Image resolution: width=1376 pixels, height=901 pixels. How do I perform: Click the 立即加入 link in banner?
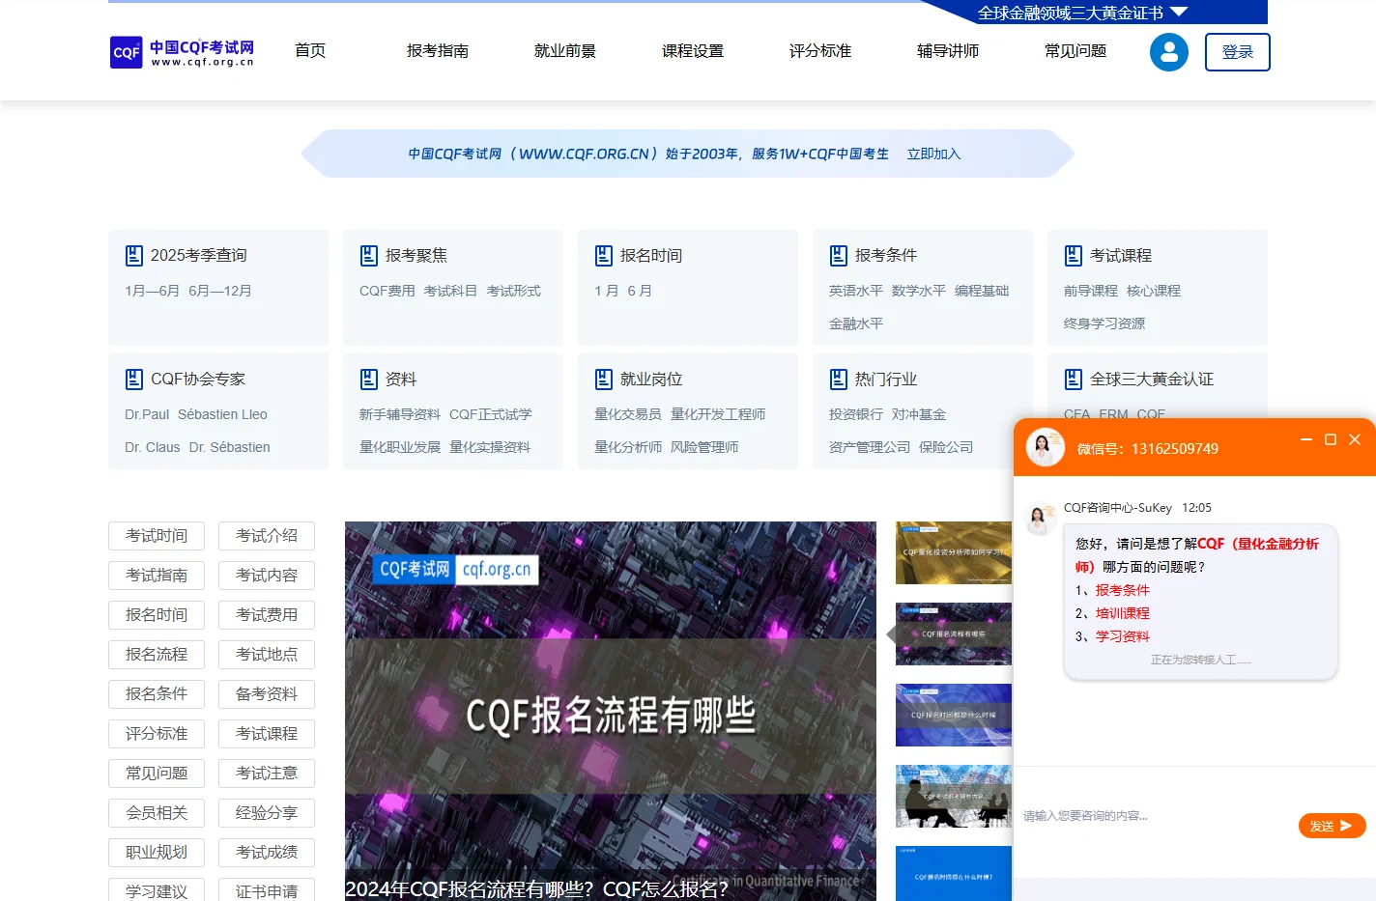933,154
